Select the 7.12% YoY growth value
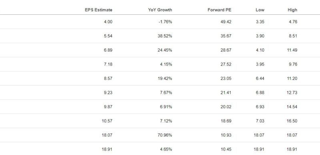 pyautogui.click(x=166, y=121)
